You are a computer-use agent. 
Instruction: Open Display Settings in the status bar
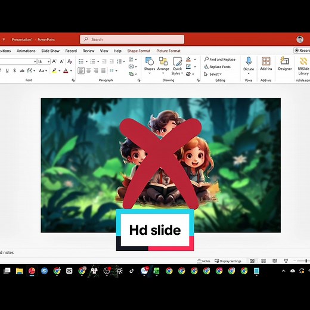tap(228, 261)
